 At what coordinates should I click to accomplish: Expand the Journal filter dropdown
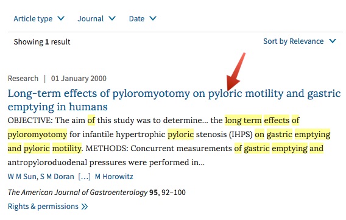point(96,19)
